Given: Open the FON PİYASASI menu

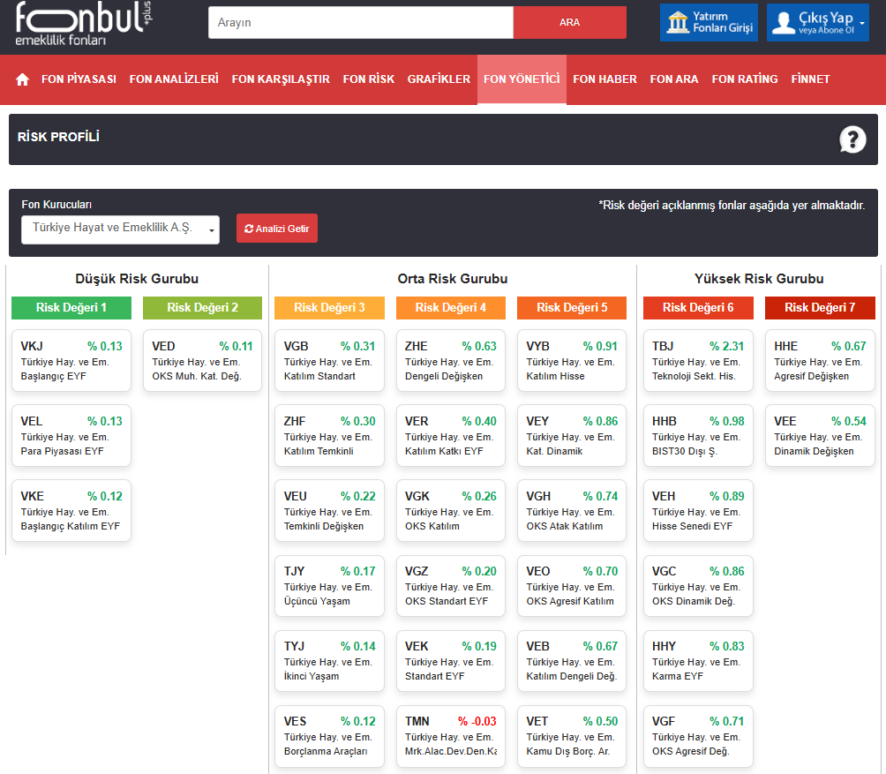Looking at the screenshot, I should (79, 79).
